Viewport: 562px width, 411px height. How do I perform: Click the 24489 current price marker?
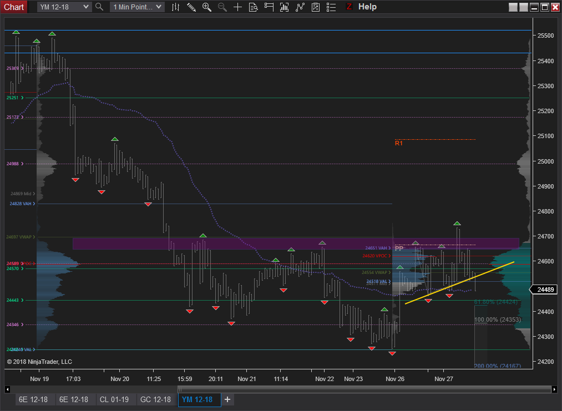(x=545, y=290)
